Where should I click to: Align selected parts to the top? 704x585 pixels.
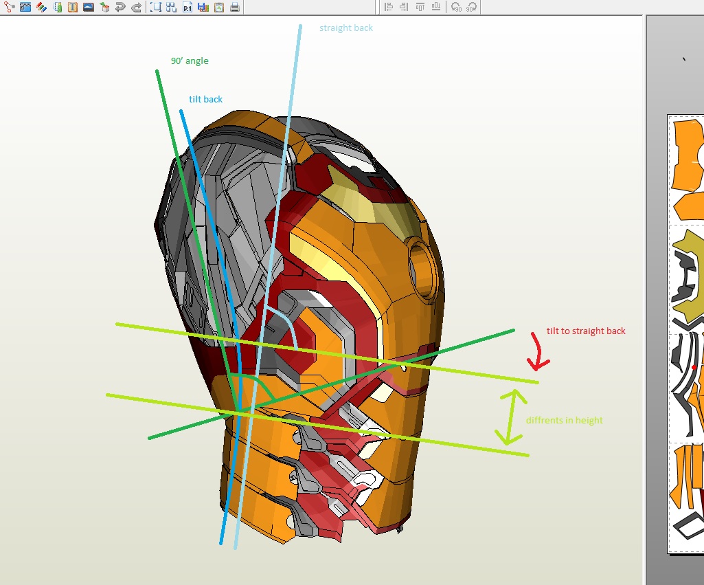420,7
